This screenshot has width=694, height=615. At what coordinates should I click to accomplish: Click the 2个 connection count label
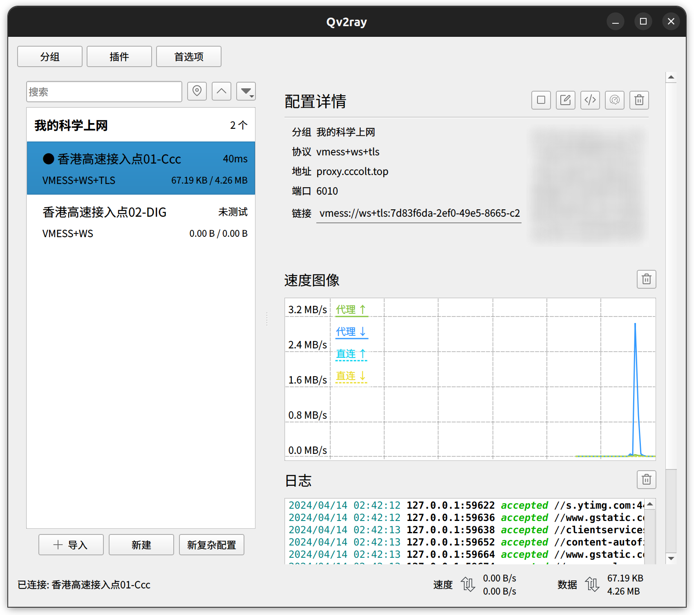[x=239, y=125]
